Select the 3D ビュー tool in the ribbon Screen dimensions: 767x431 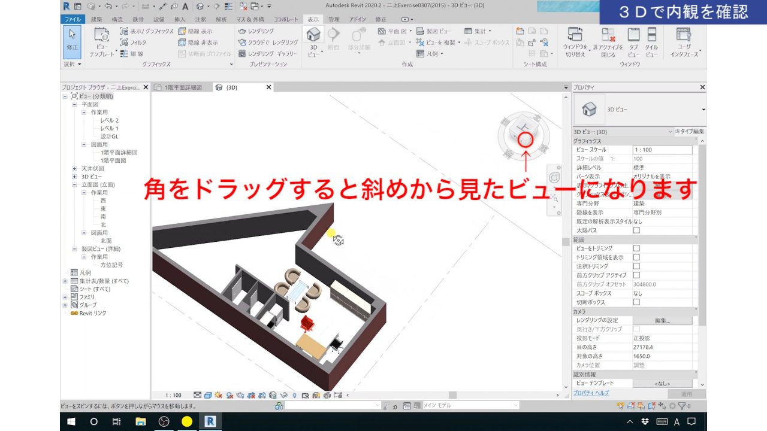click(313, 37)
